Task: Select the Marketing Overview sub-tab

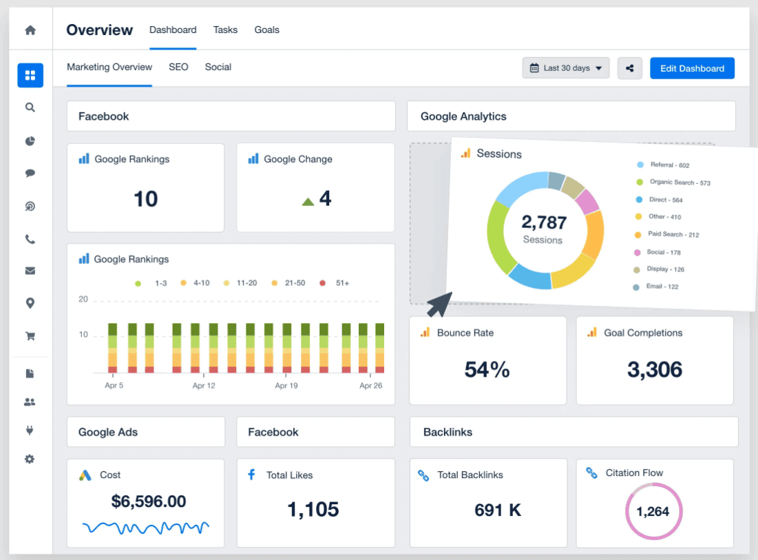Action: click(109, 67)
